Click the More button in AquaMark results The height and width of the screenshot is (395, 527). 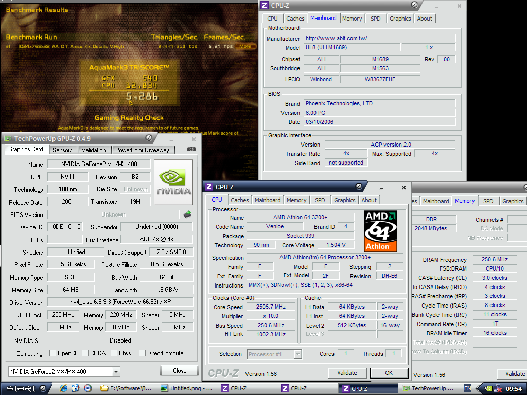click(245, 46)
